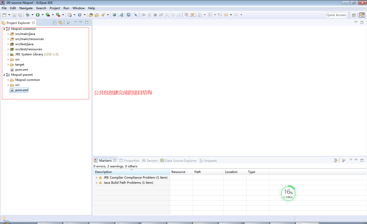Open dropdown arrow next to Run icon

click(43, 15)
